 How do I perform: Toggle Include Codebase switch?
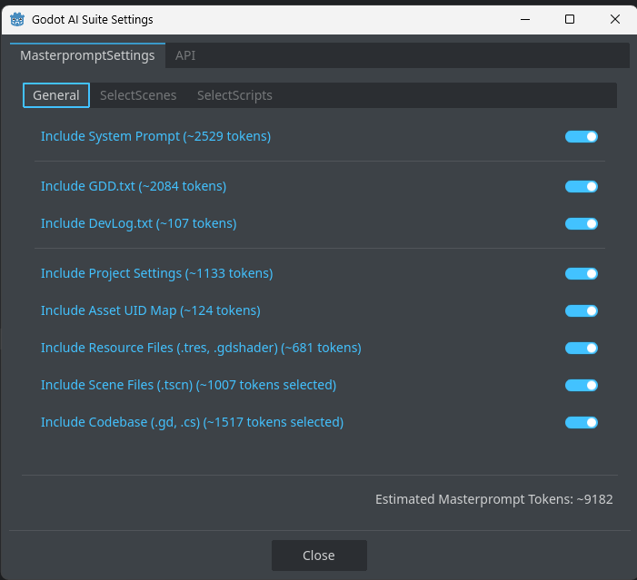582,422
